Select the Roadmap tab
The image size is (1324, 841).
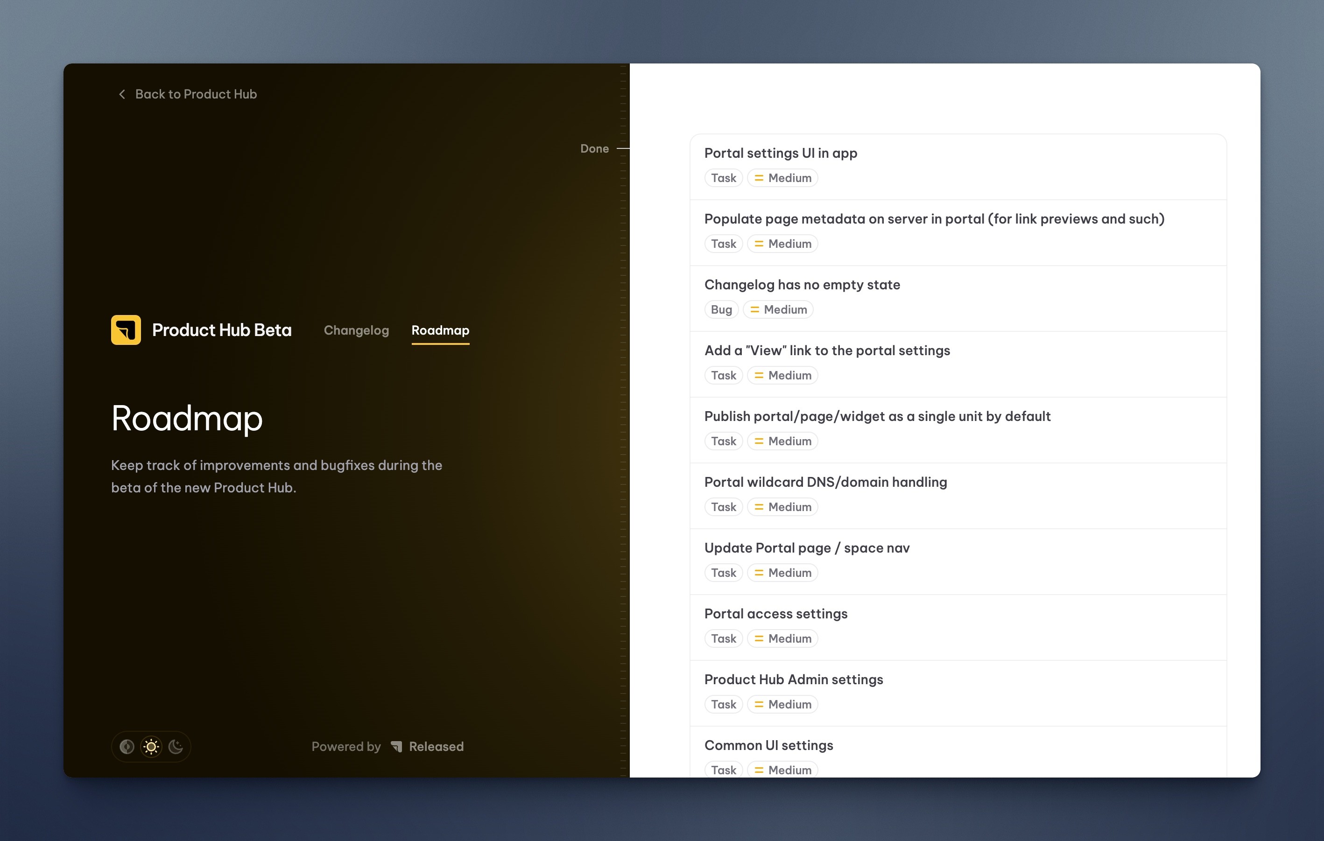[x=440, y=330]
